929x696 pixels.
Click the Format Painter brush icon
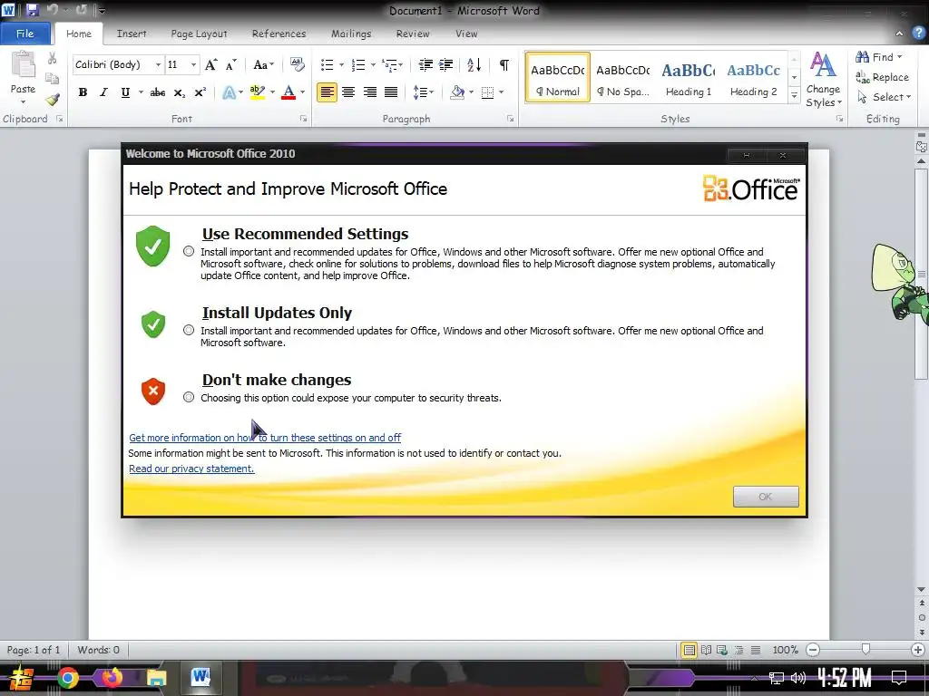[x=52, y=100]
